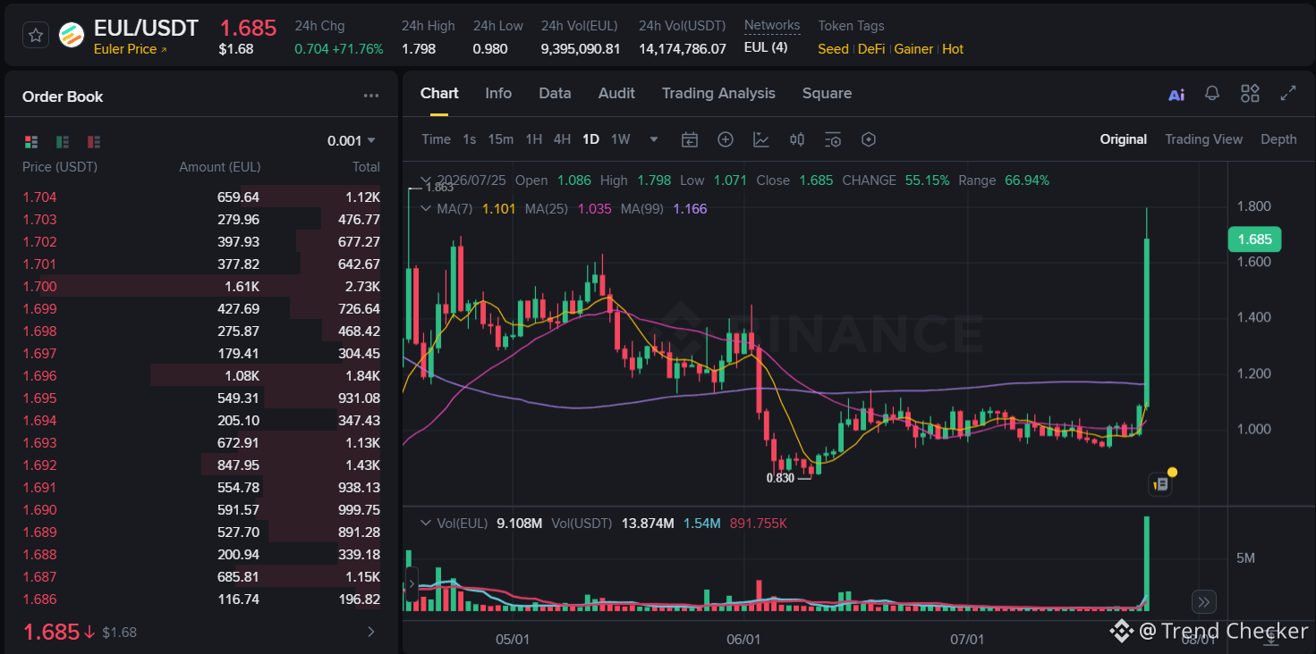This screenshot has height=654, width=1316.
Task: Open technical indicators line chart icon
Action: (x=761, y=139)
